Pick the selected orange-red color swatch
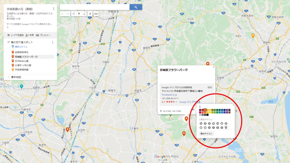290x163 pixels. (x=205, y=110)
